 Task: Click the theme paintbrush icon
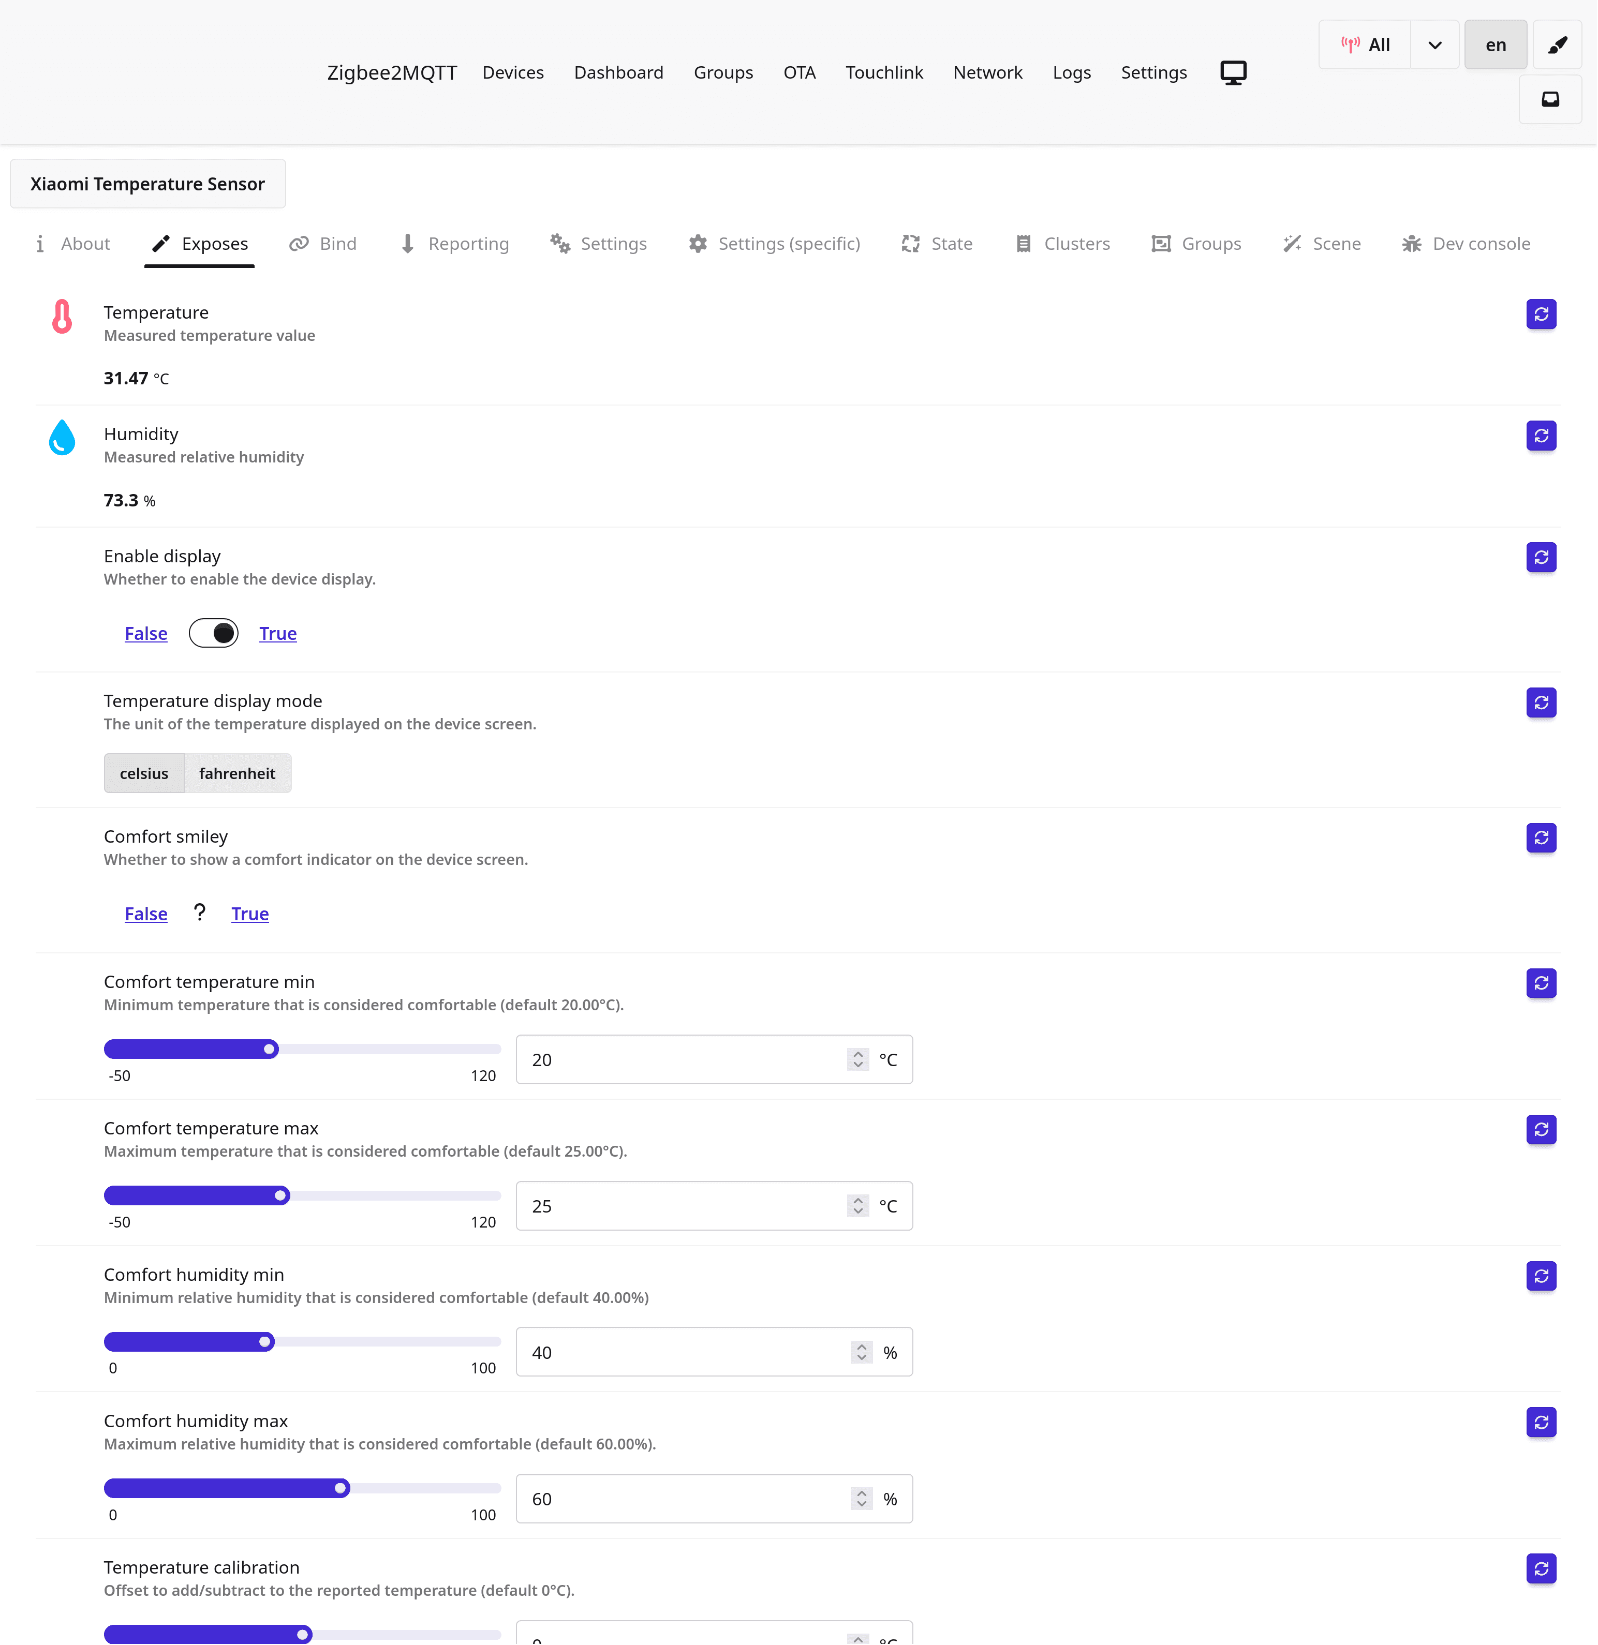(1557, 44)
